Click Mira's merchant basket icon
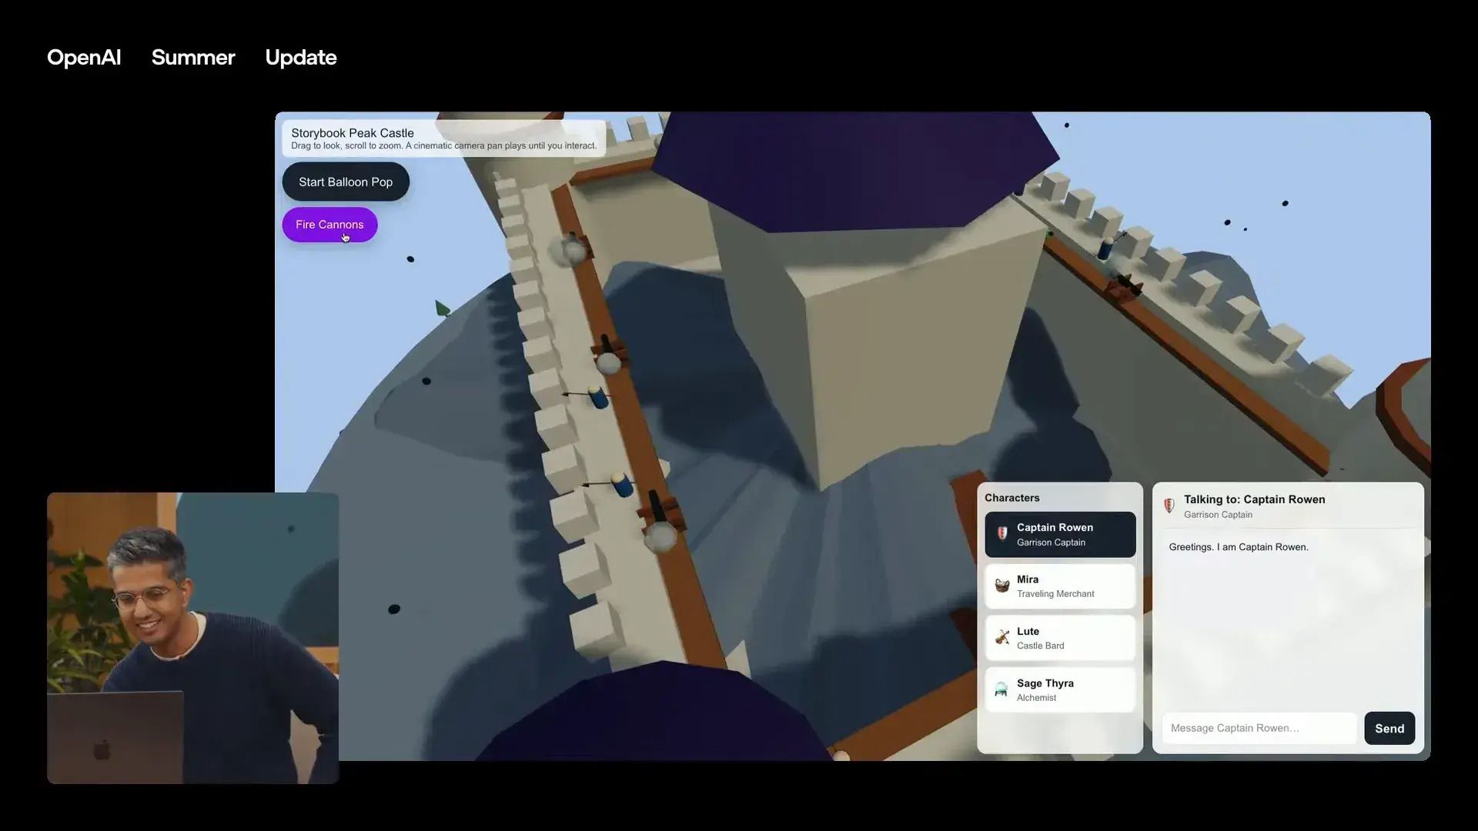1478x831 pixels. [x=1002, y=586]
